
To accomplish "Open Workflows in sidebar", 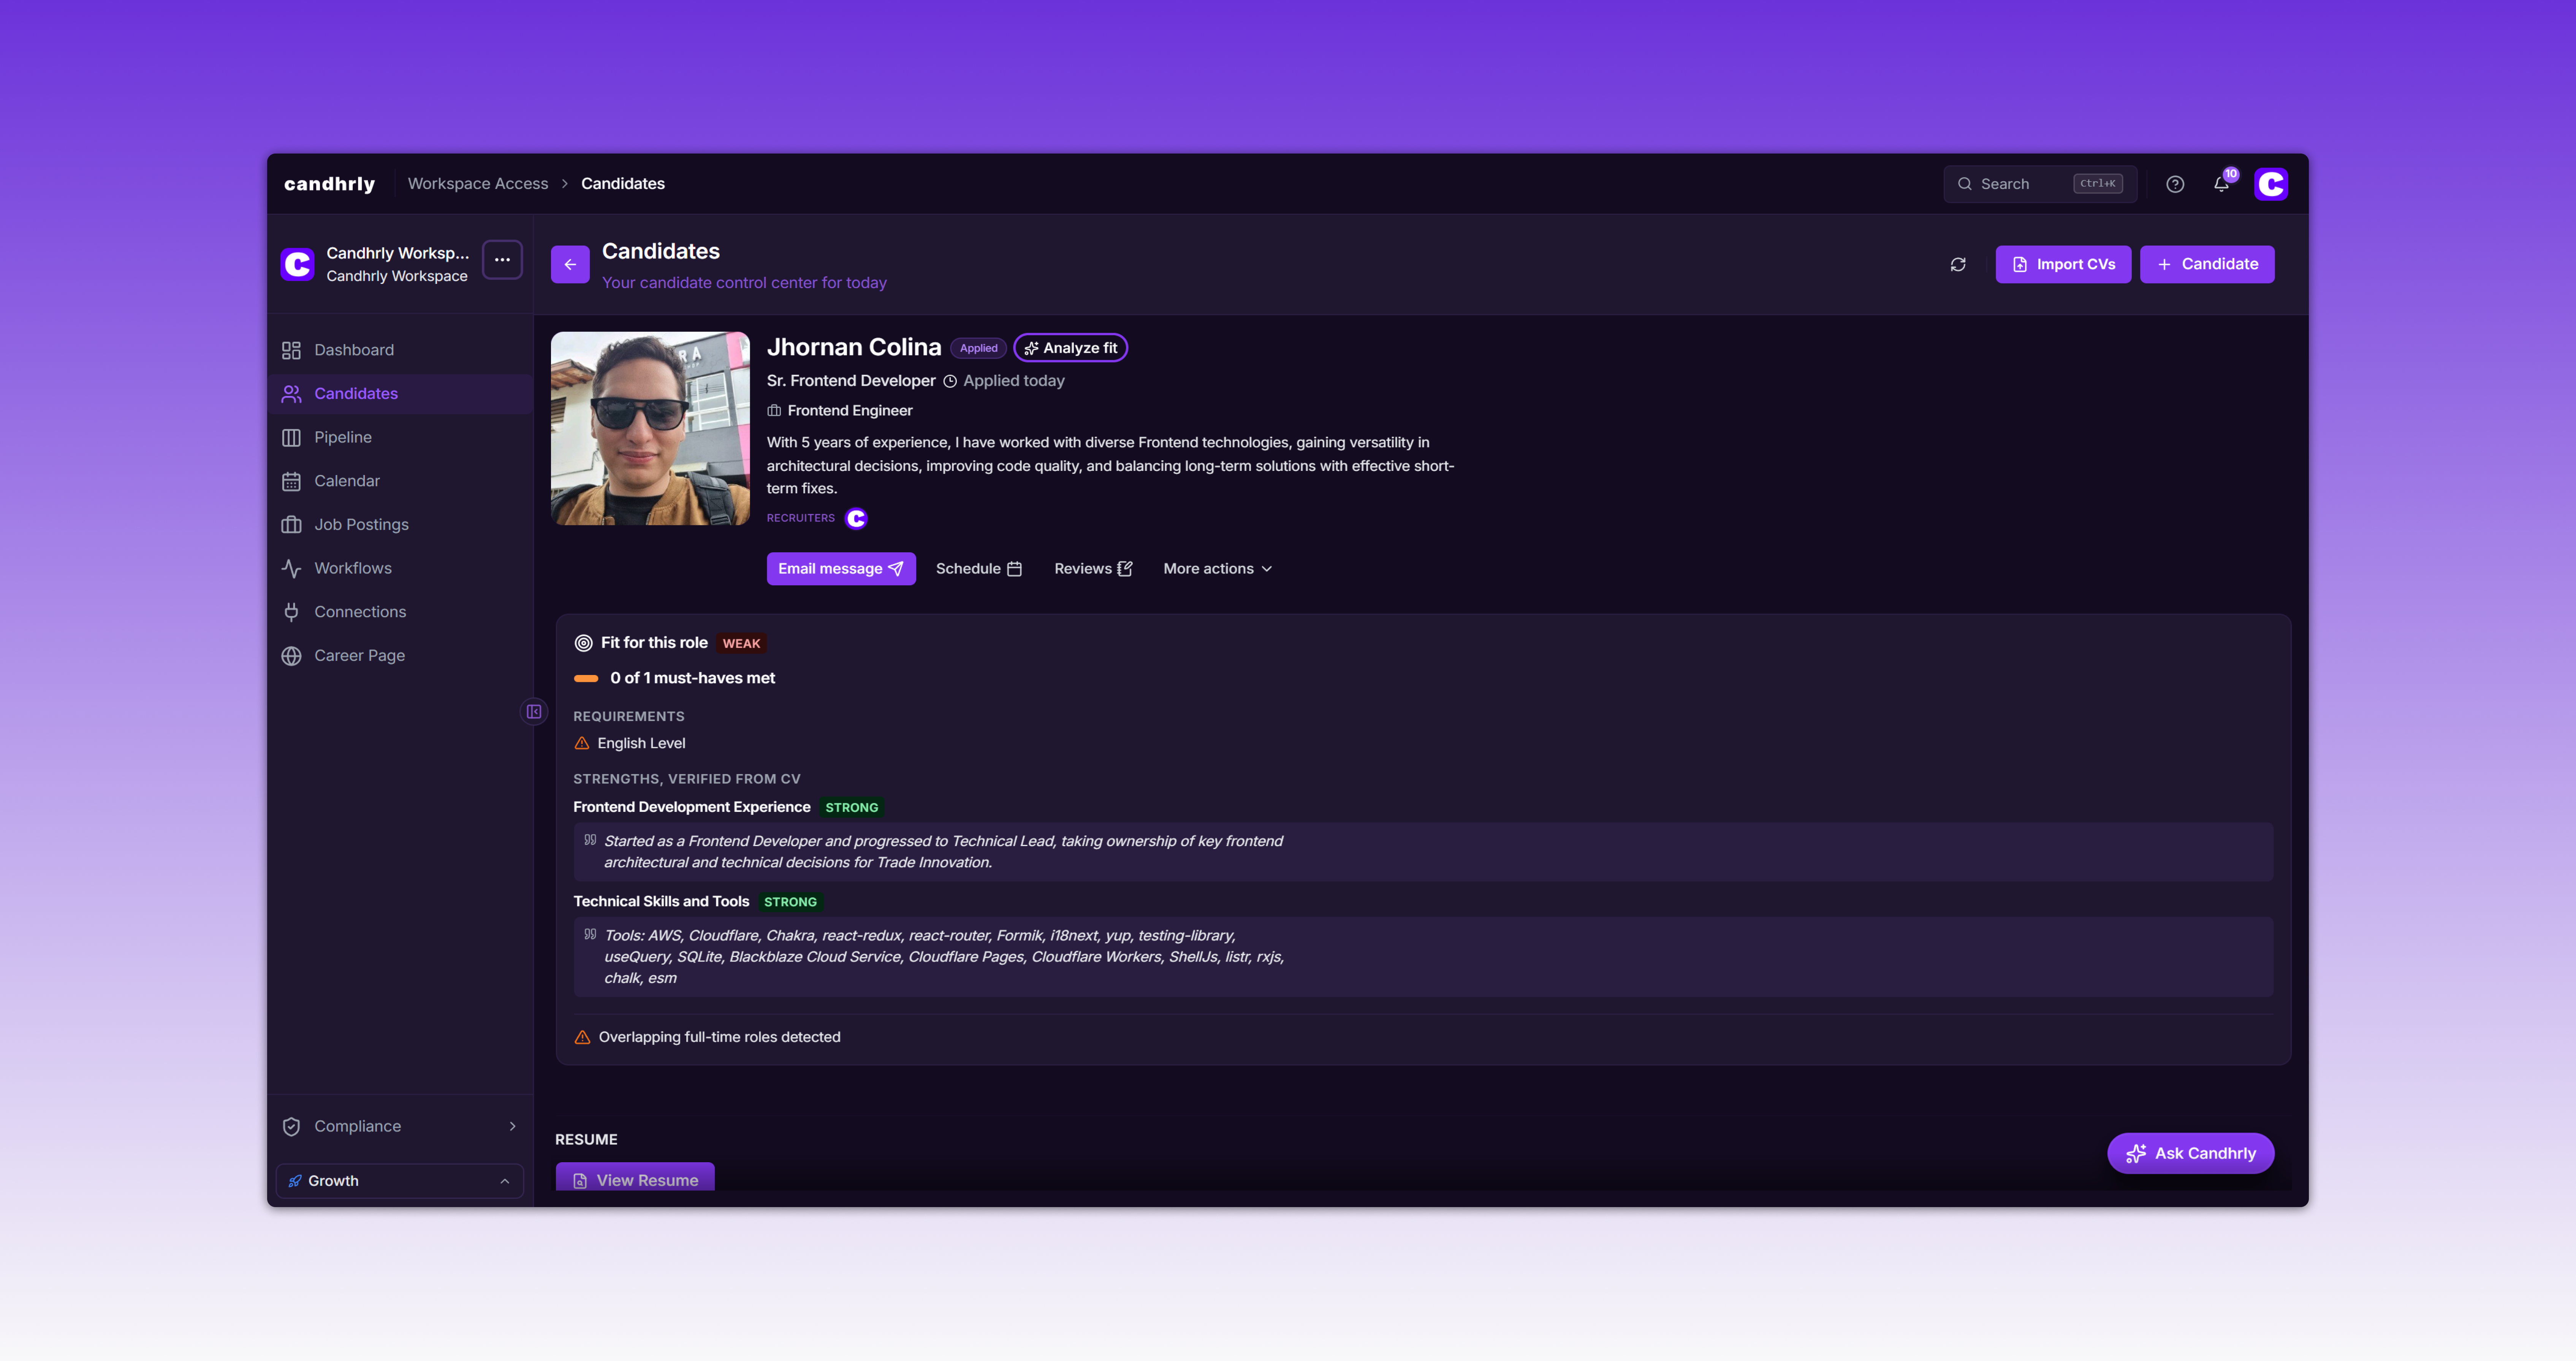I will (x=400, y=568).
